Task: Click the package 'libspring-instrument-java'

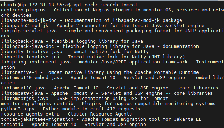Action: pyautogui.click(x=36, y=62)
